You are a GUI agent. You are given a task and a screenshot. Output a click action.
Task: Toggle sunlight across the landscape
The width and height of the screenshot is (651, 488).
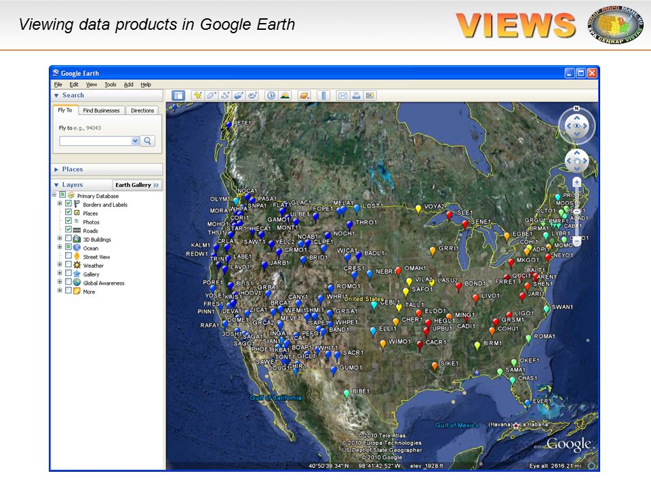coord(285,96)
